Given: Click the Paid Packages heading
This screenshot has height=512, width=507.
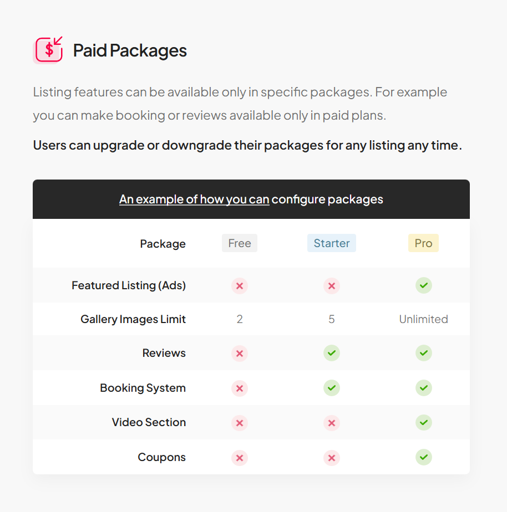Looking at the screenshot, I should pos(130,50).
